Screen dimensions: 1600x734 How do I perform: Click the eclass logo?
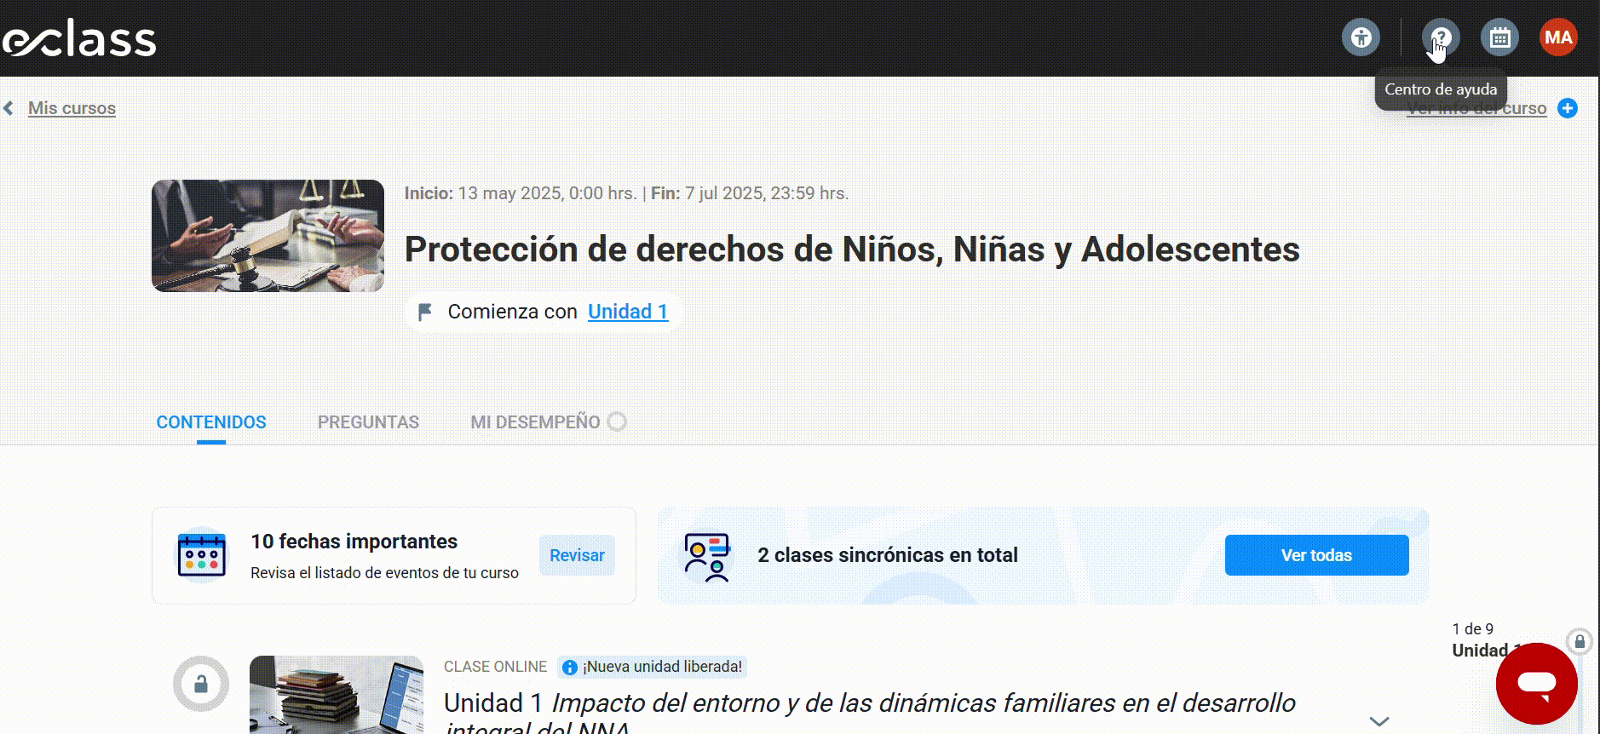click(79, 39)
